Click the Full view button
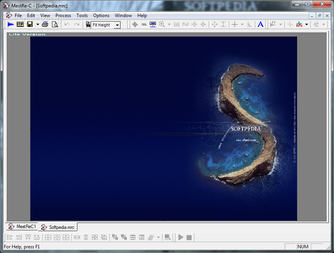Screen dimensions: 334x253 pos(185,24)
